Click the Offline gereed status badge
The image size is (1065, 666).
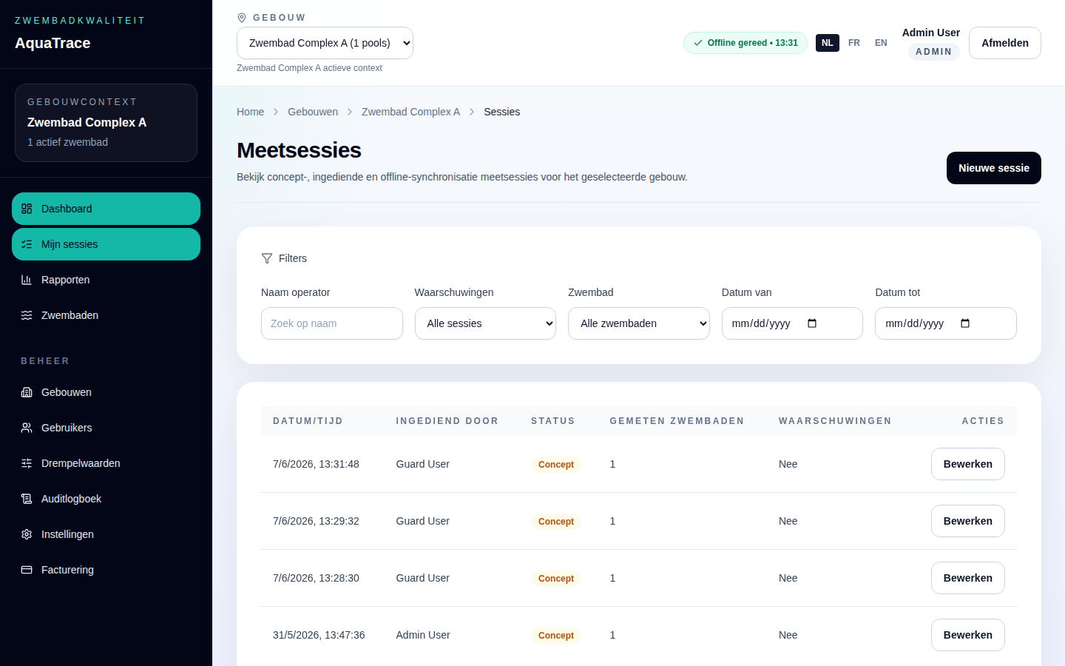coord(745,43)
